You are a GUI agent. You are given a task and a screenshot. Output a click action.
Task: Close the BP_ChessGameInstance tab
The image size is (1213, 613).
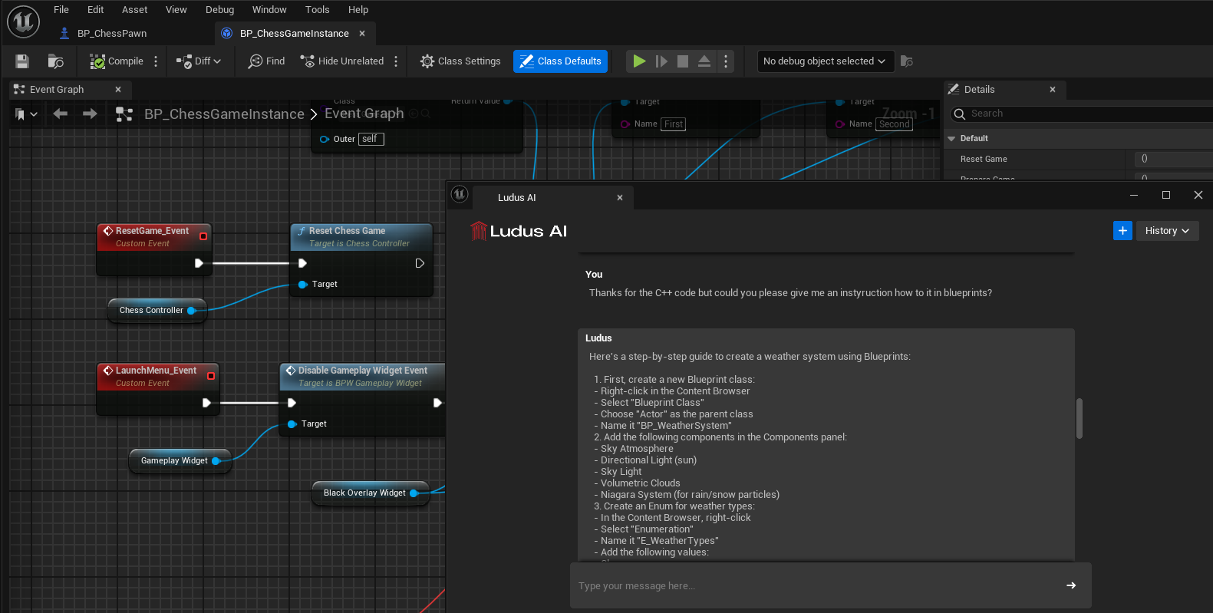[x=362, y=33]
